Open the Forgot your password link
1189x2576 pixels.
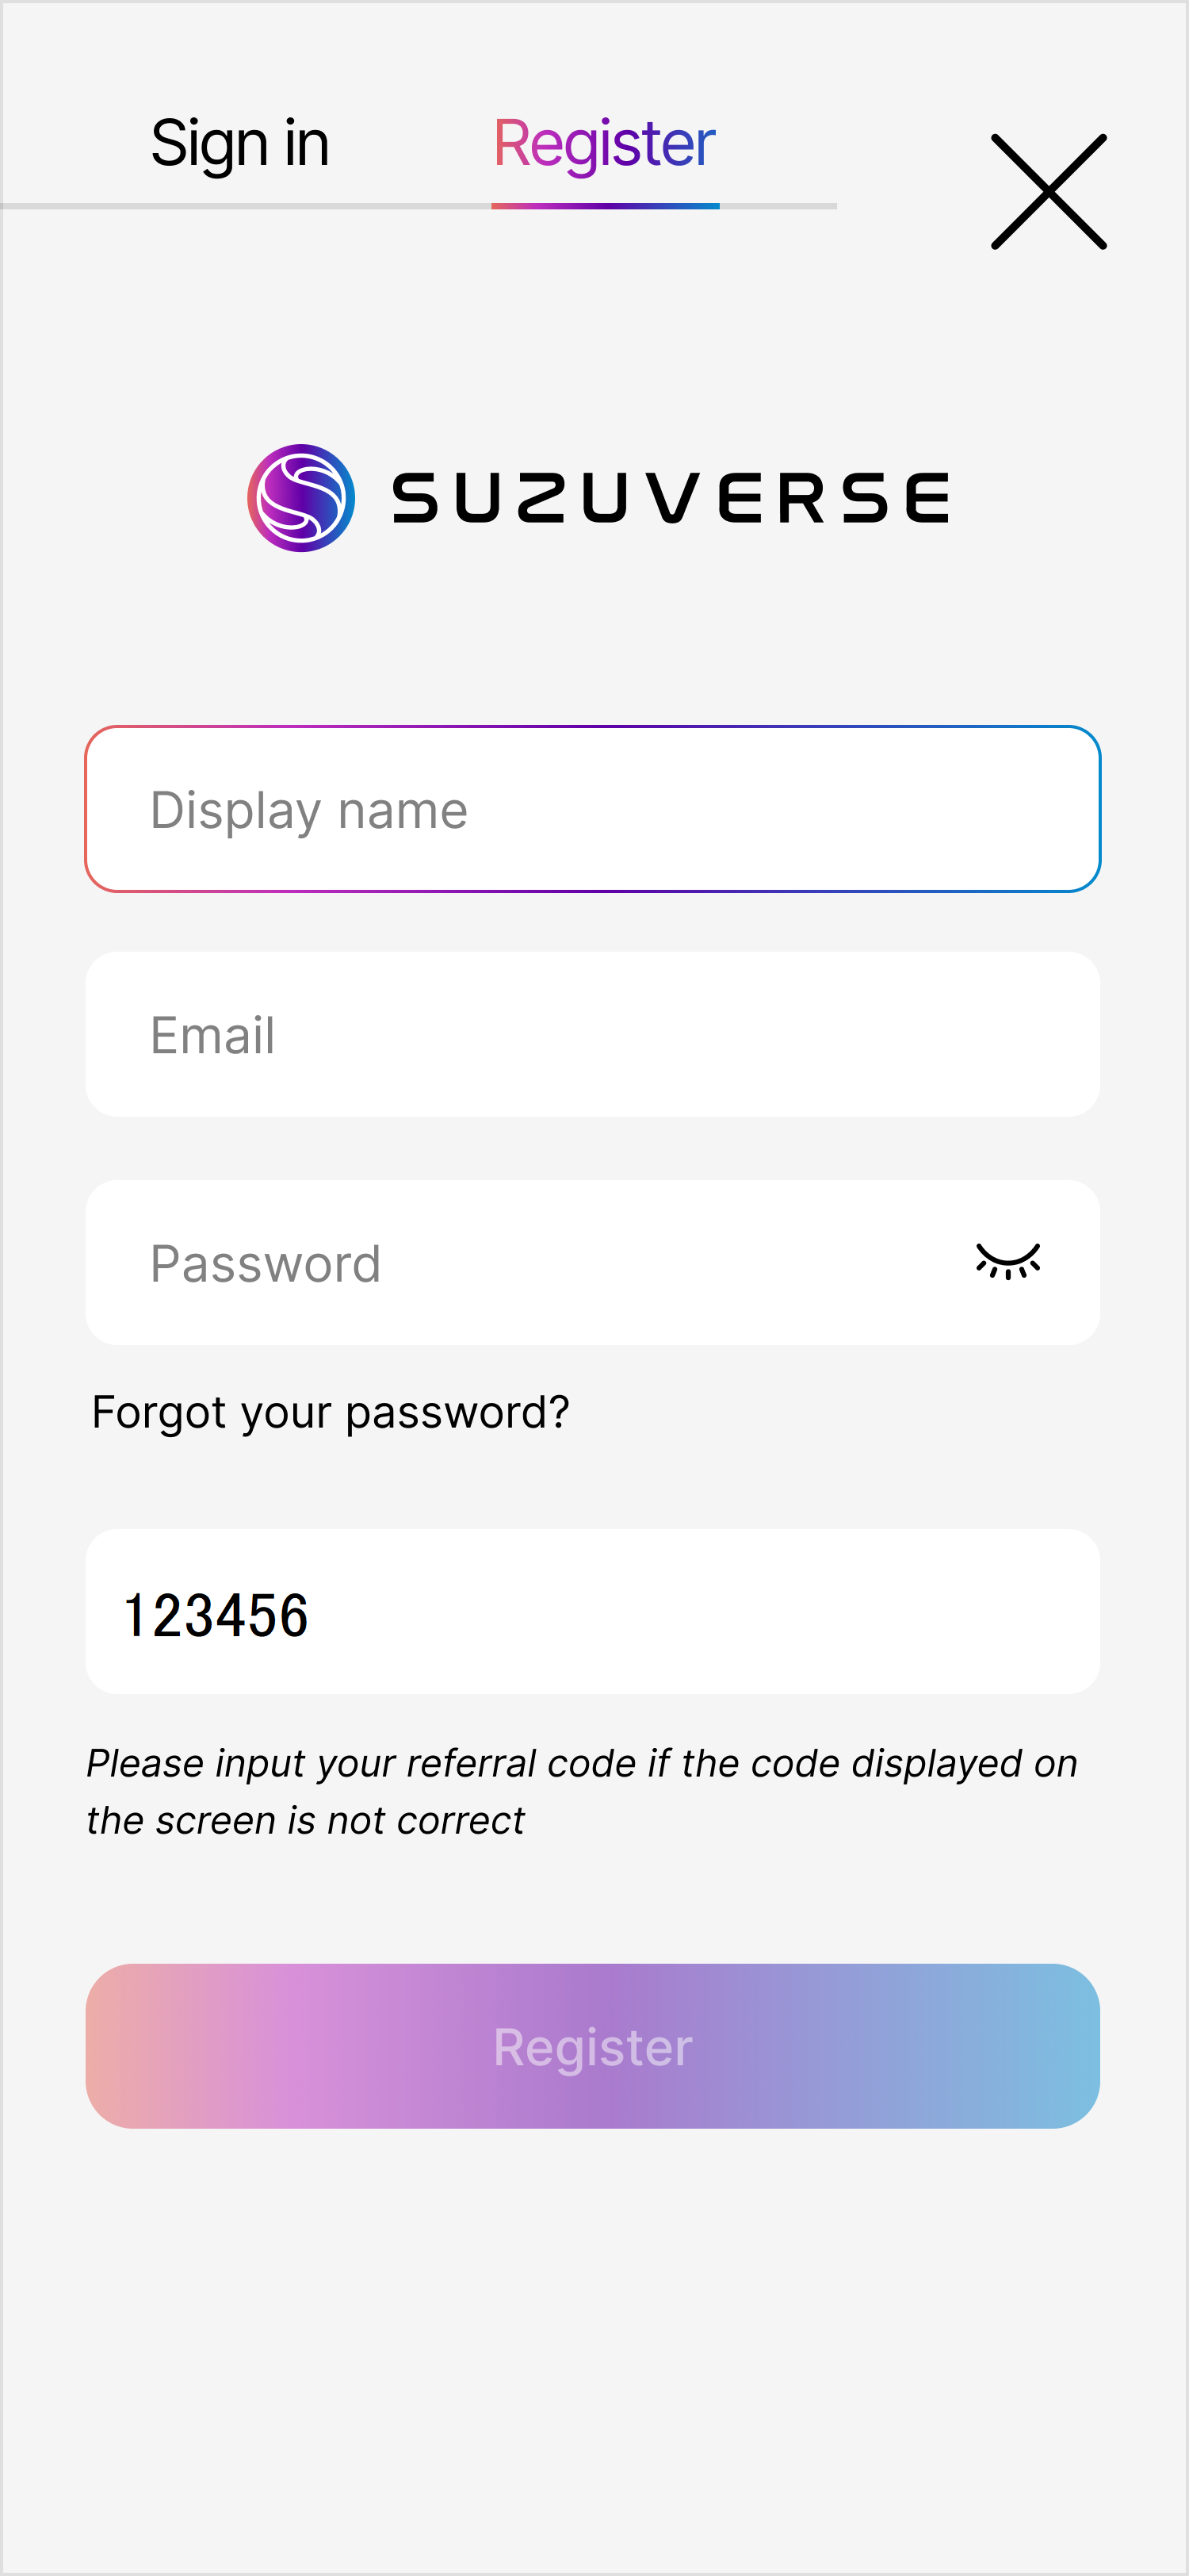pos(330,1412)
